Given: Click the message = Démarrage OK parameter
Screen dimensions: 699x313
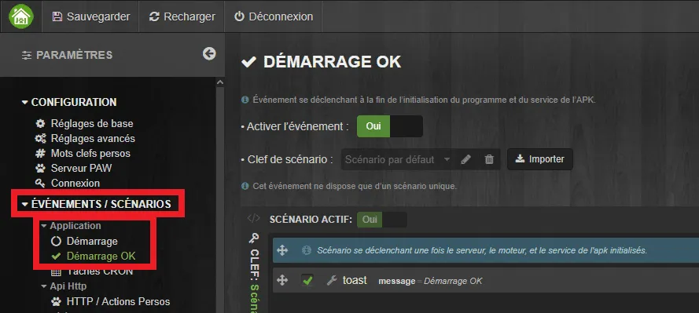Looking at the screenshot, I should pyautogui.click(x=430, y=281).
